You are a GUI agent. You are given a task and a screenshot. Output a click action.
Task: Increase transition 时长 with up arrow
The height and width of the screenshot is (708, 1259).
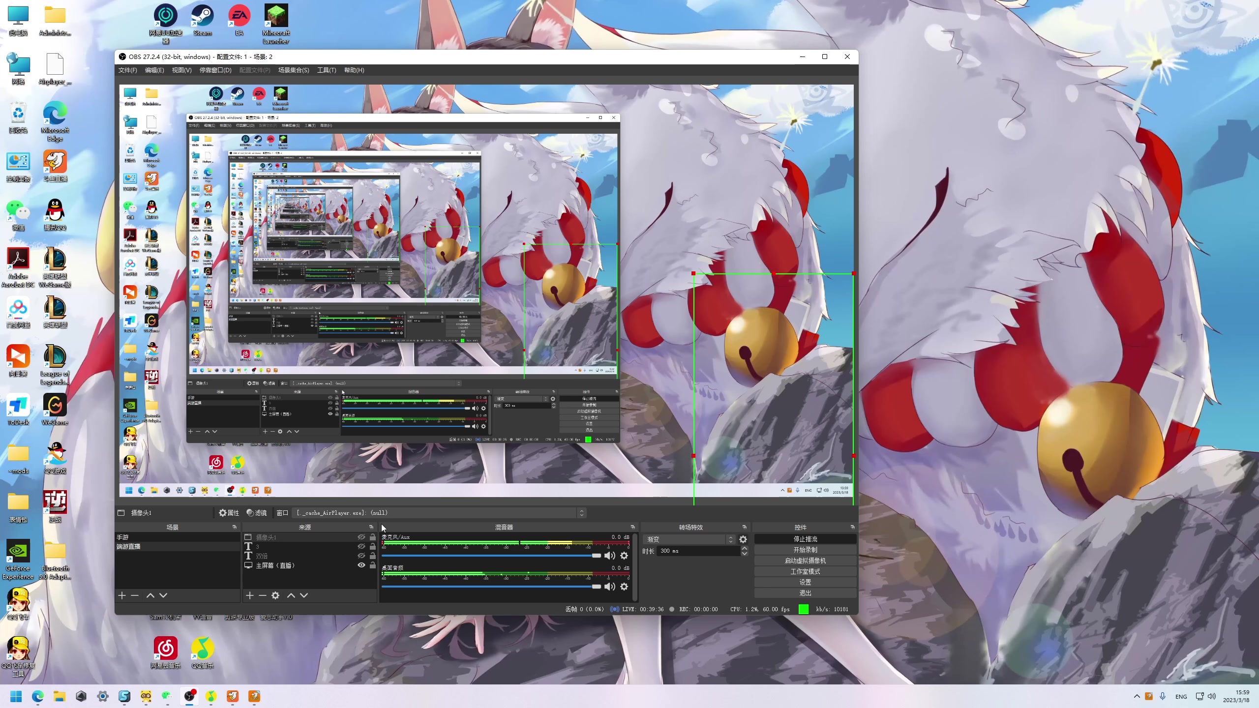[745, 548]
